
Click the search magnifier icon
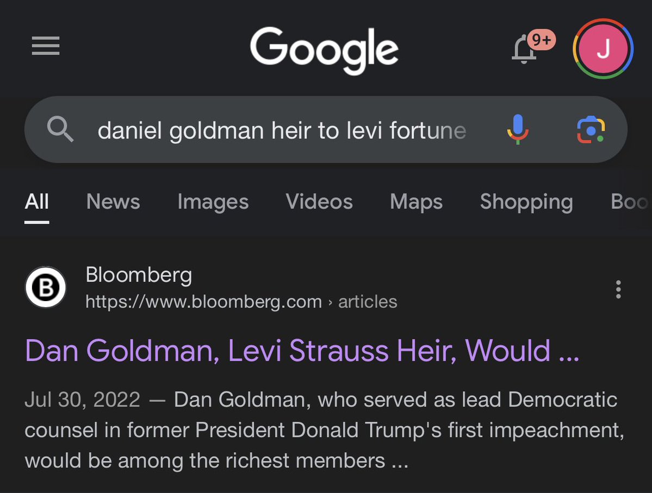coord(60,130)
